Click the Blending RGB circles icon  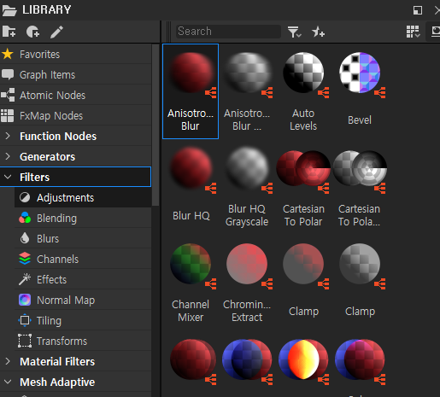point(25,218)
